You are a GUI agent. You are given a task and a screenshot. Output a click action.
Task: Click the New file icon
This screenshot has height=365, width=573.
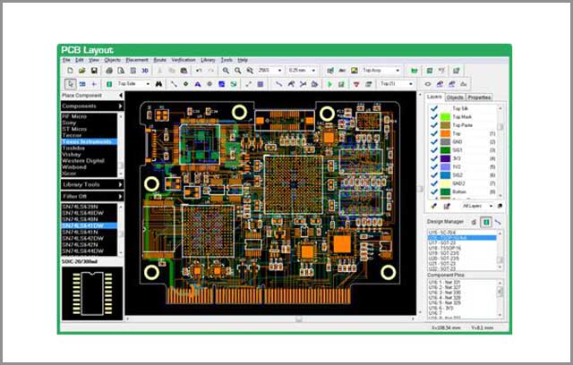(70, 71)
